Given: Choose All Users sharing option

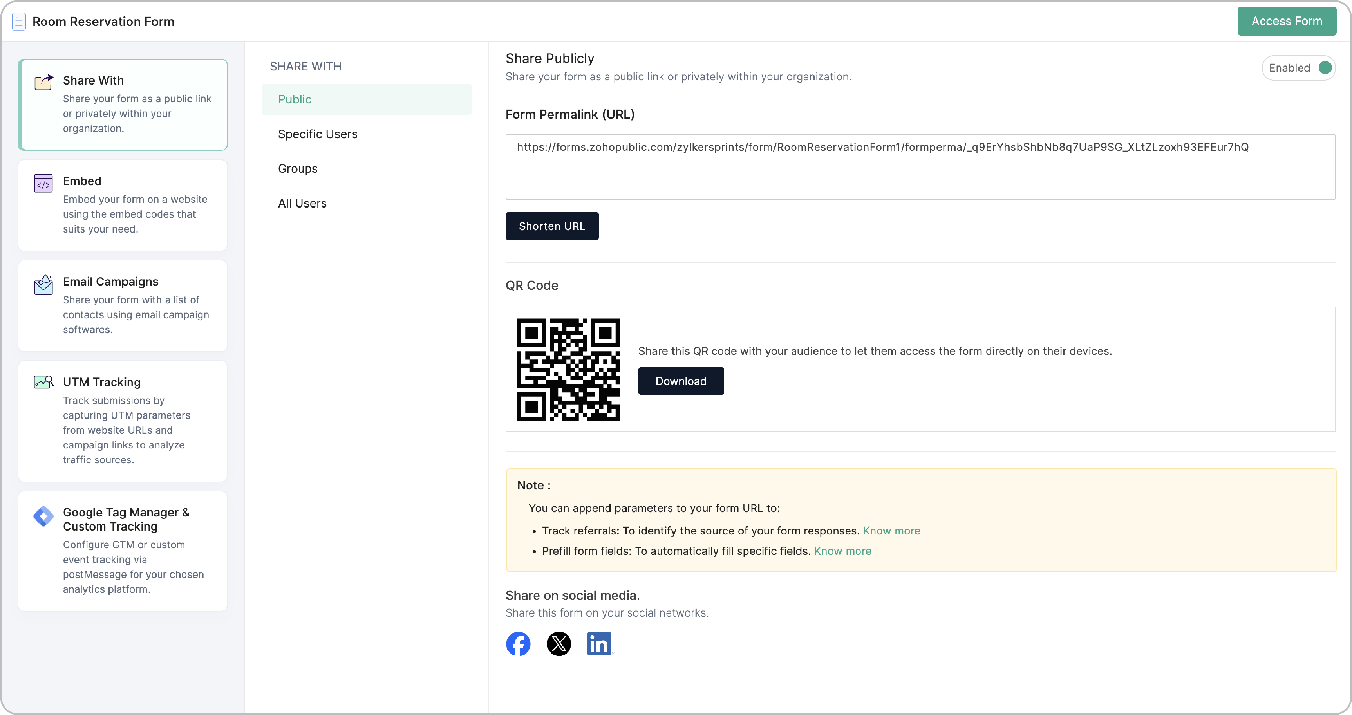Looking at the screenshot, I should pyautogui.click(x=302, y=203).
